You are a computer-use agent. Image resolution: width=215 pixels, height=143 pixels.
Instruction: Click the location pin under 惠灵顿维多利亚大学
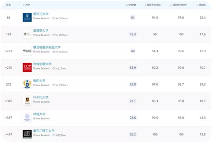[34, 52]
